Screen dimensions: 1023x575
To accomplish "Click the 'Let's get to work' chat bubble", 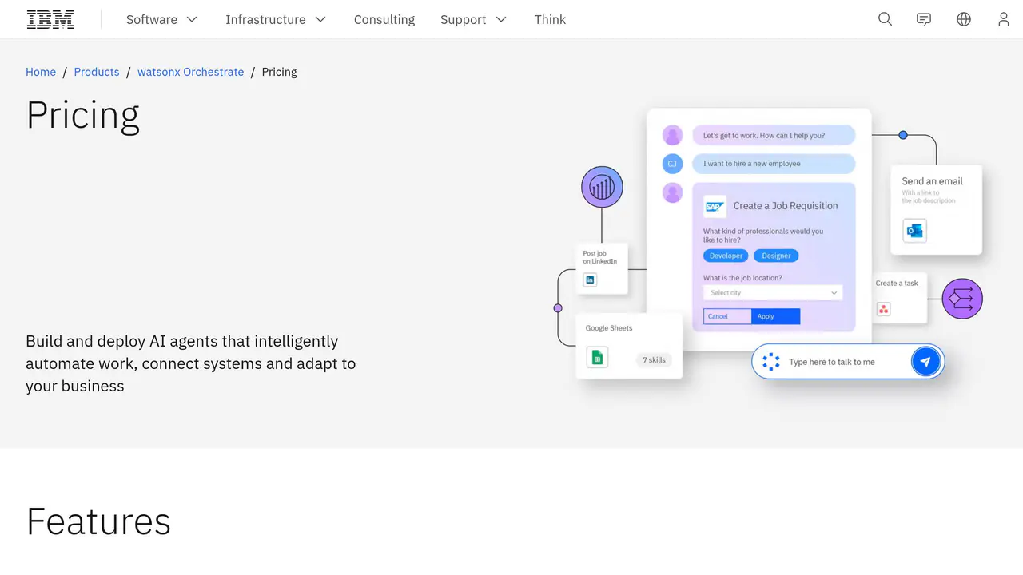I will pos(774,135).
